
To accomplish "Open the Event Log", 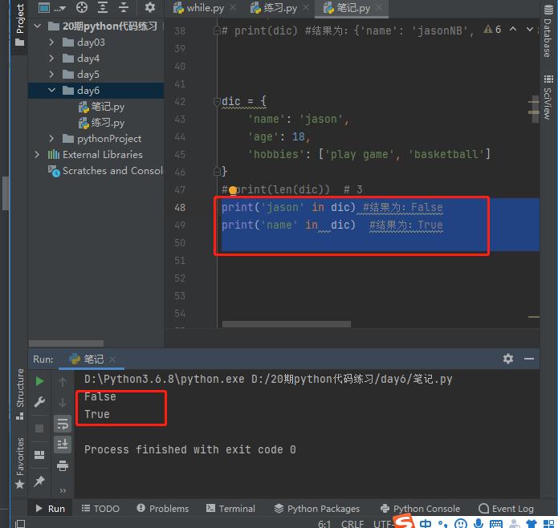I will tap(506, 509).
